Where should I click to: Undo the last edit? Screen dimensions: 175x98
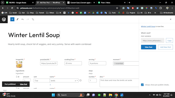click(x=23, y=19)
